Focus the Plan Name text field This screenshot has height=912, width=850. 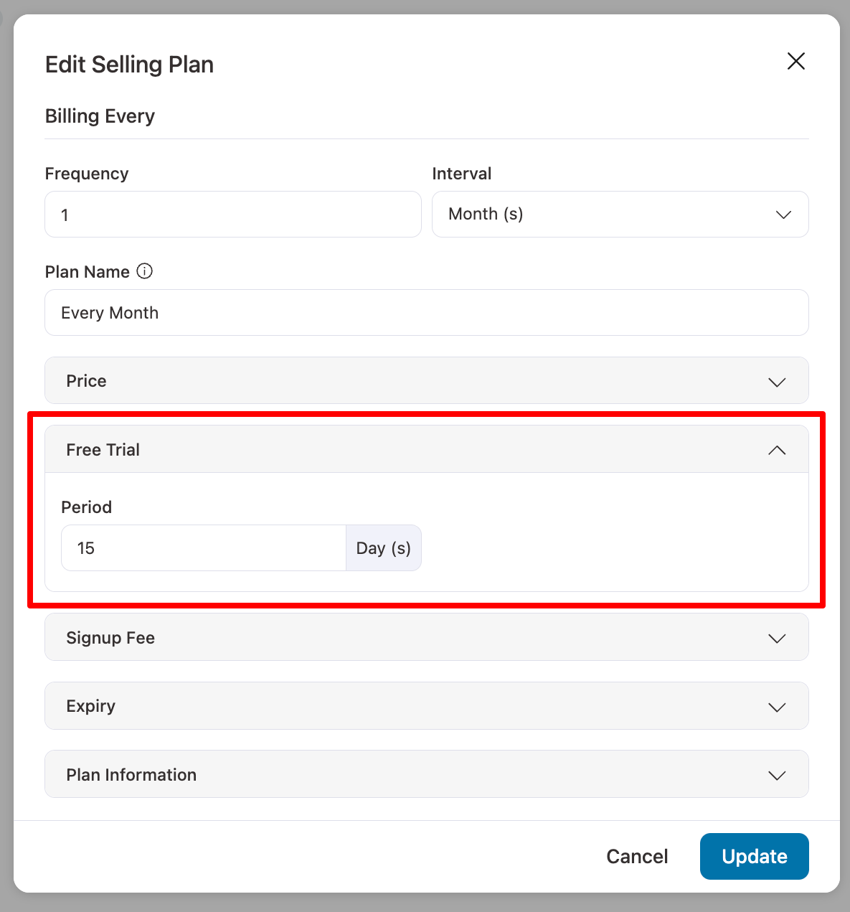tap(426, 313)
